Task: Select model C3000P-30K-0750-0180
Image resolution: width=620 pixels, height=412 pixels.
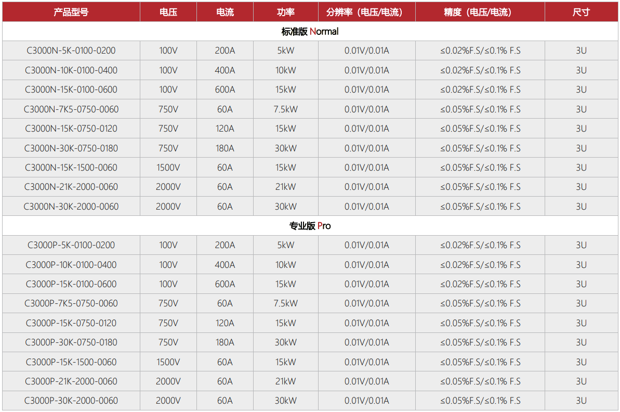Action: pos(71,342)
